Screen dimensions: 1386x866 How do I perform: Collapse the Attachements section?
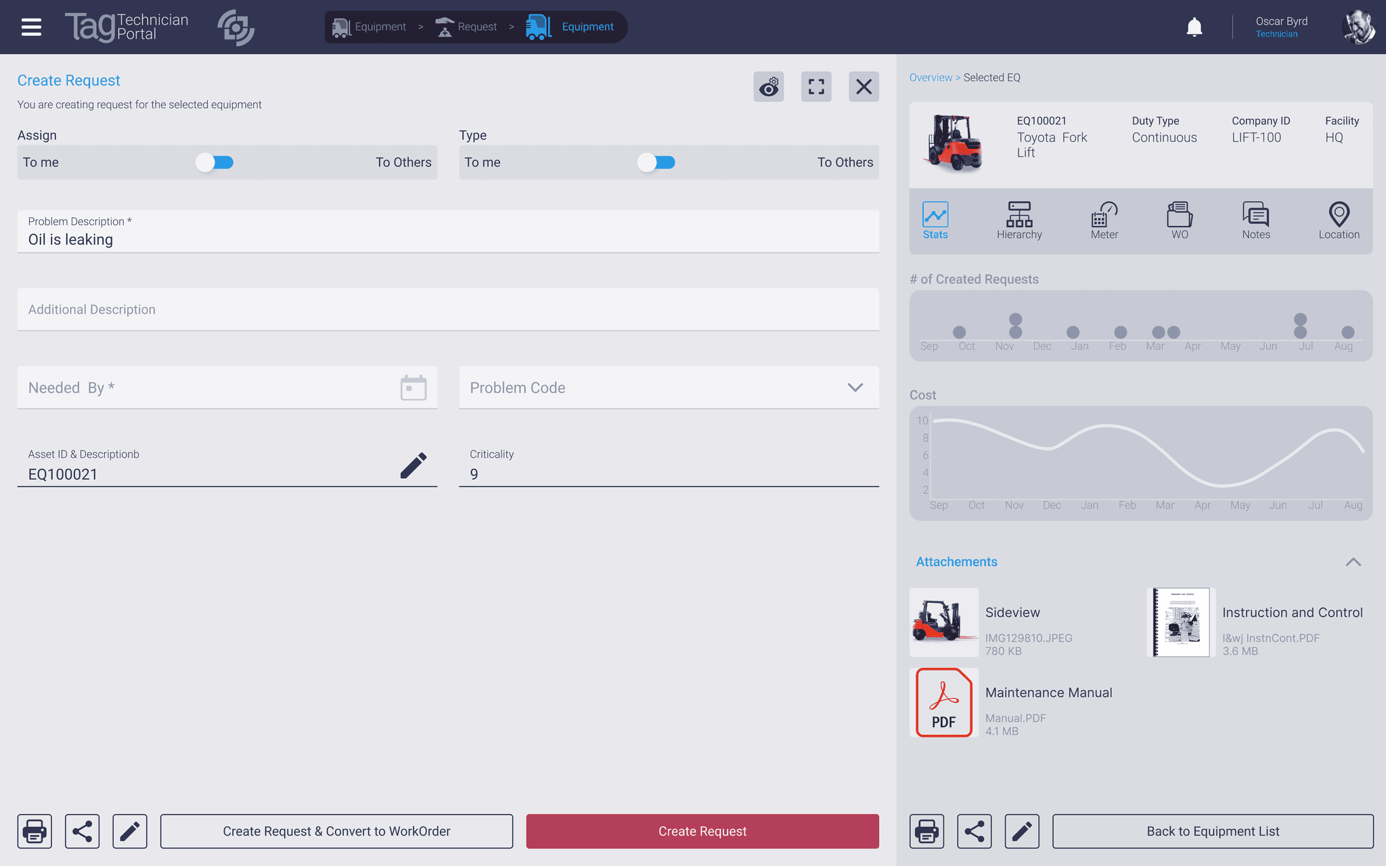pos(1354,562)
